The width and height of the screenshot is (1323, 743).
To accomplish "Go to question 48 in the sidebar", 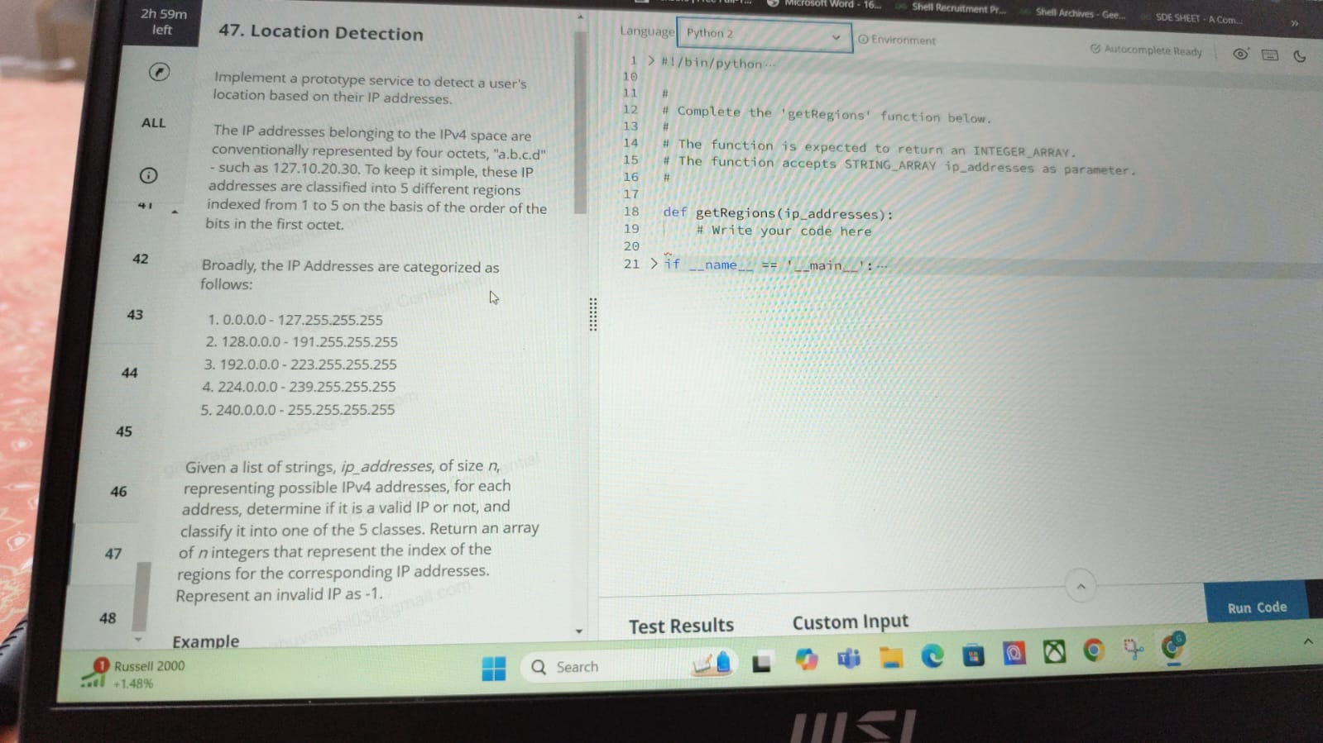I will pos(108,618).
